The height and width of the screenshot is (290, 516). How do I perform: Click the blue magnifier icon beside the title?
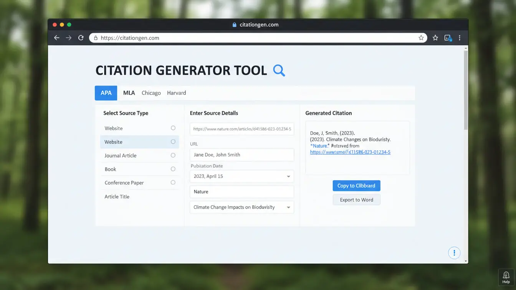pos(279,71)
